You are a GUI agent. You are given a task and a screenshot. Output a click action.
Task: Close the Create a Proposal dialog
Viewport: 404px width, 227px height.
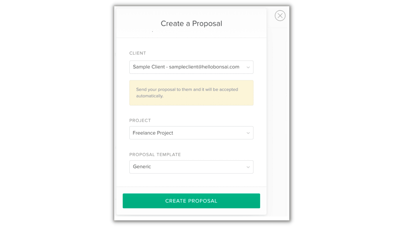(280, 16)
